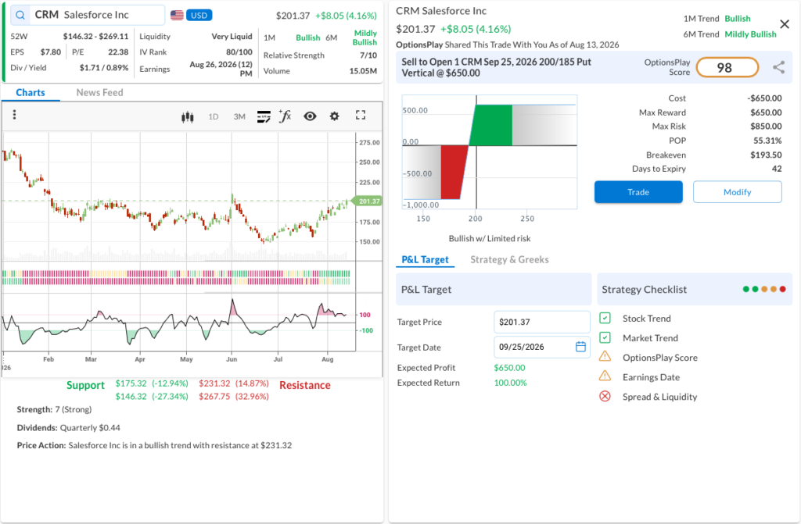Open the fx indicators icon
801x524 pixels.
coord(285,116)
